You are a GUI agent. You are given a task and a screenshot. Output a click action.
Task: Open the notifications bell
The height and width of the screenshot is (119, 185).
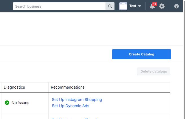152,6
